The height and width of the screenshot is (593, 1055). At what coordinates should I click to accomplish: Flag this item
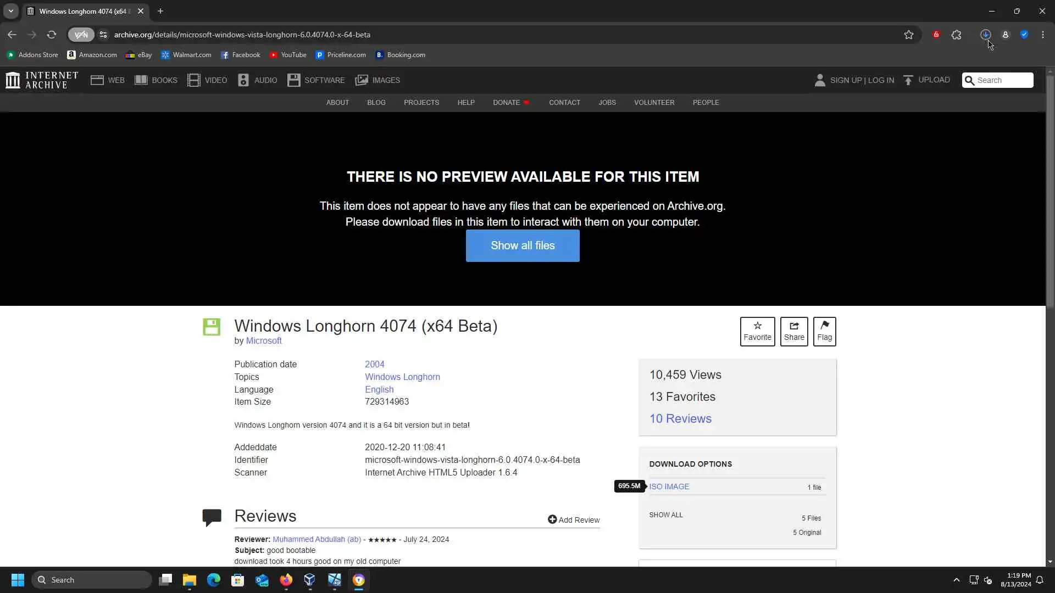pos(824,332)
